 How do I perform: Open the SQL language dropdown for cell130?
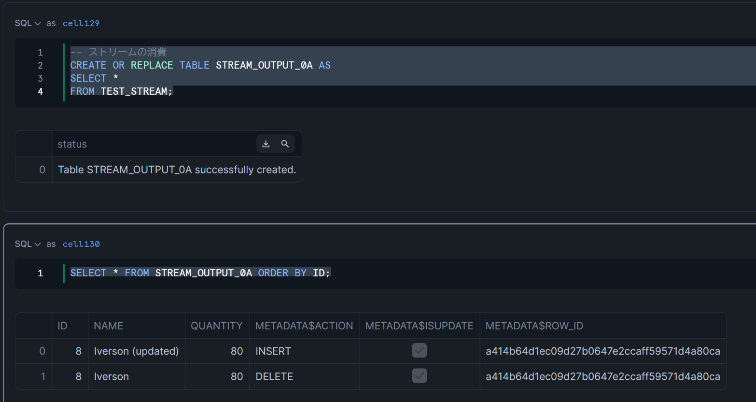point(28,244)
